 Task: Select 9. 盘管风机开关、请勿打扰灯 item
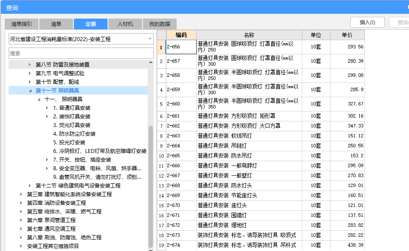(x=97, y=177)
